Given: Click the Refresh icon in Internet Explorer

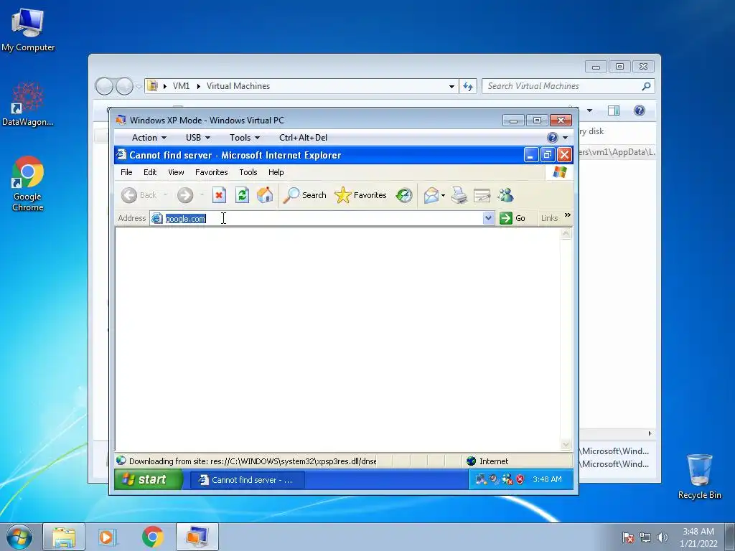Looking at the screenshot, I should pyautogui.click(x=242, y=195).
